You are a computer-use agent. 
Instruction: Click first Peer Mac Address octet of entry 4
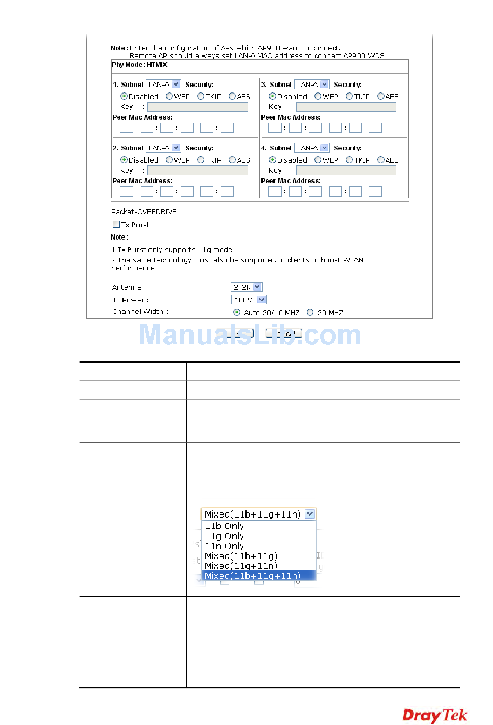[275, 191]
